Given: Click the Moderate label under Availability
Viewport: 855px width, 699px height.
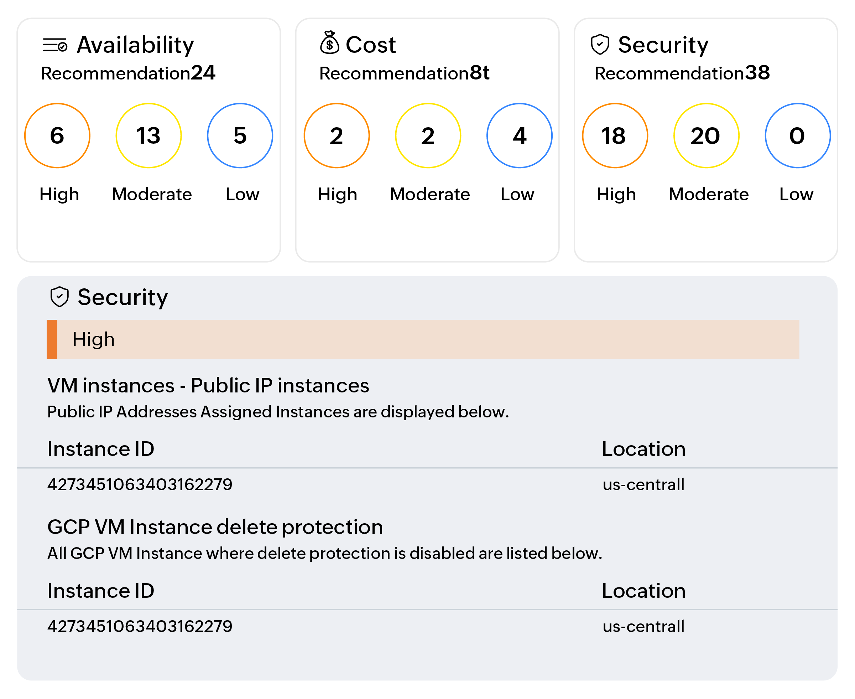Looking at the screenshot, I should click(152, 195).
